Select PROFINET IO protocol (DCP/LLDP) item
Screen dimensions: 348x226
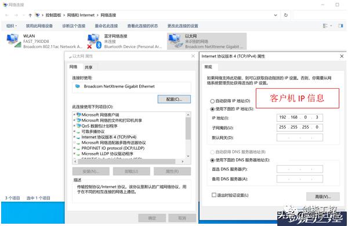coord(113,148)
